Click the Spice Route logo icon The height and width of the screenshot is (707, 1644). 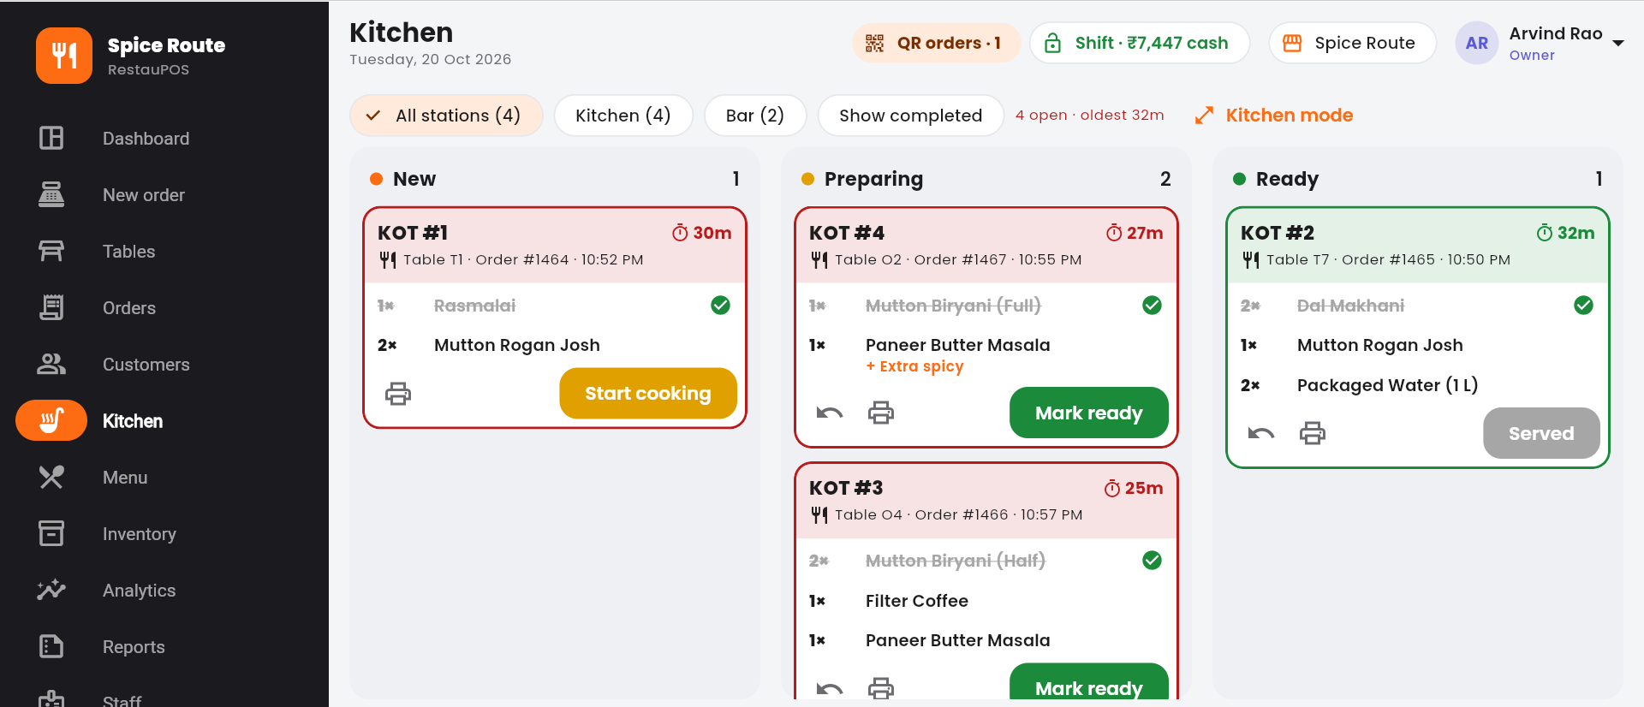pyautogui.click(x=64, y=56)
